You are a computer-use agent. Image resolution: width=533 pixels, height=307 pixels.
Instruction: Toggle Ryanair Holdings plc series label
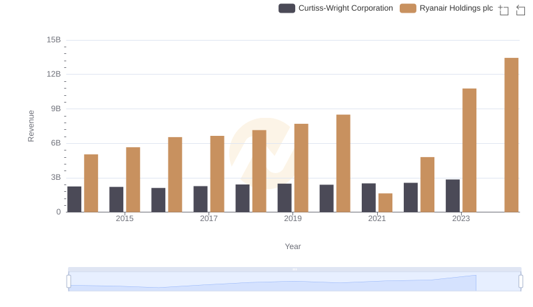pos(456,8)
